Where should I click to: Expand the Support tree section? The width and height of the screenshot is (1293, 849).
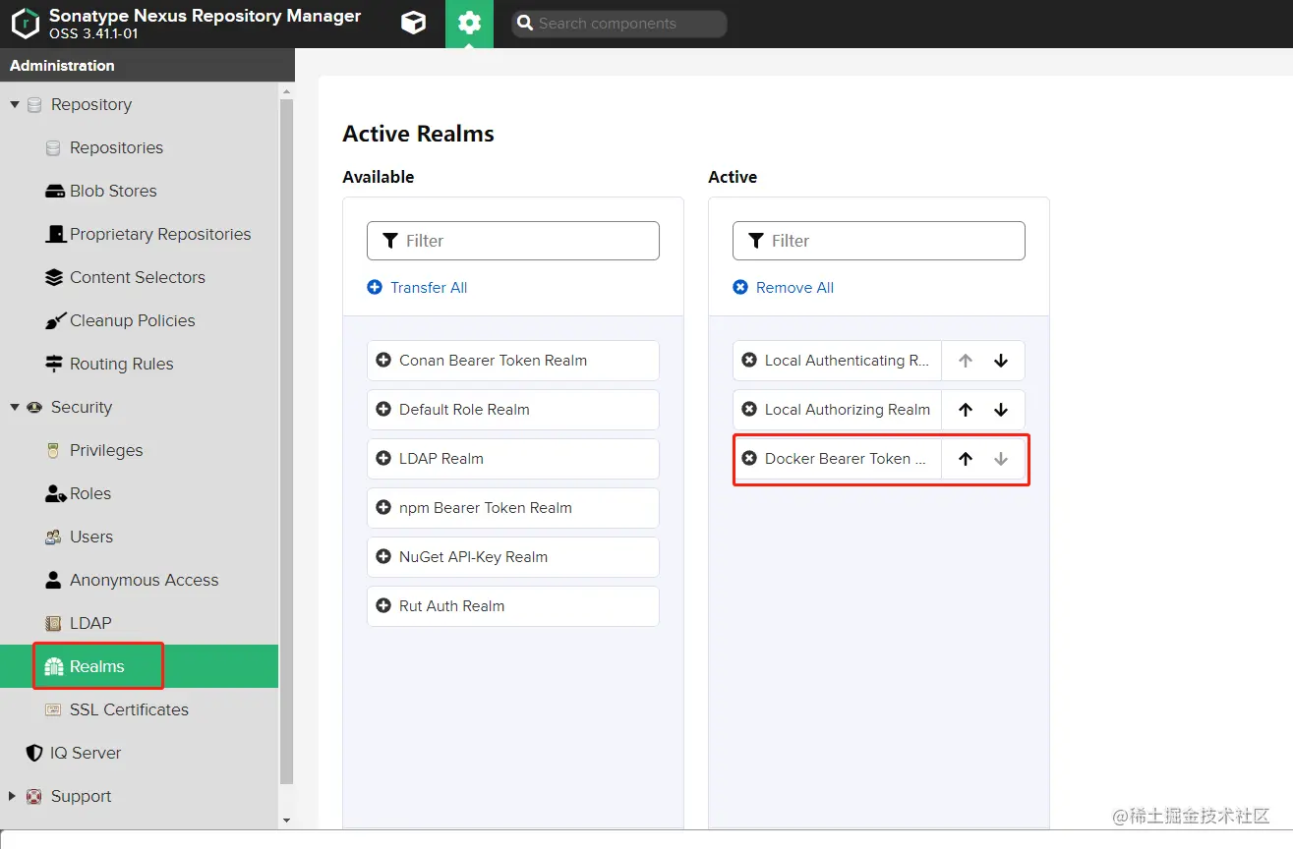pos(13,796)
